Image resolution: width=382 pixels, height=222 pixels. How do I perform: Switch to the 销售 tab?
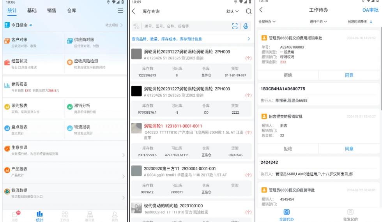[x=51, y=11]
